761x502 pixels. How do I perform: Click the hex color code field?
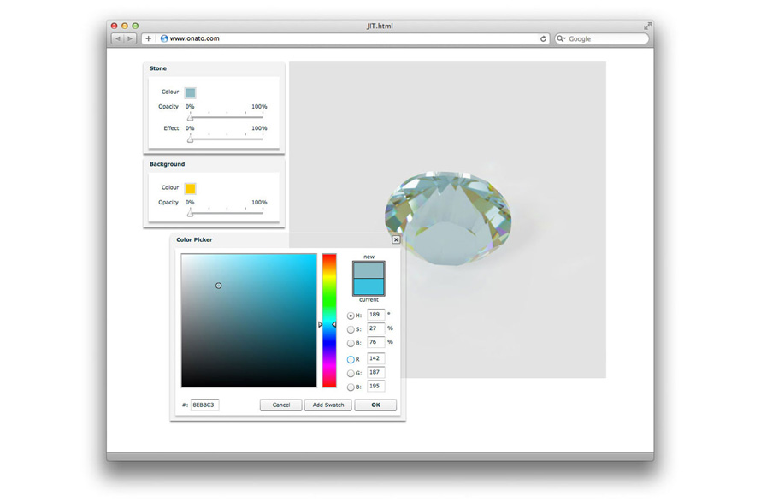pyautogui.click(x=204, y=405)
